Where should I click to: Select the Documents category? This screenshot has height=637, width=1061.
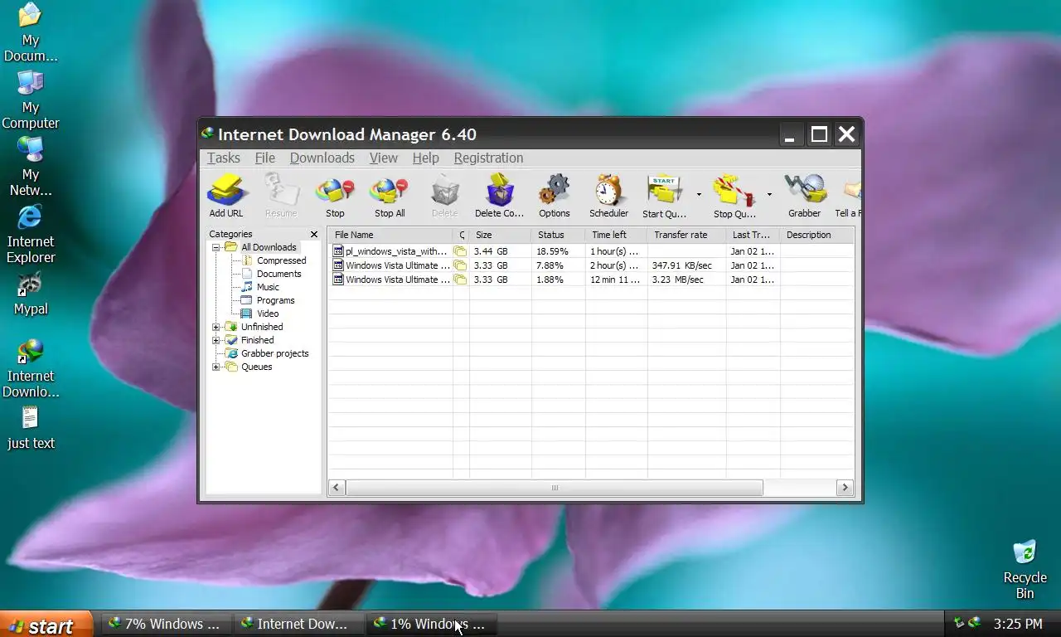pos(279,274)
